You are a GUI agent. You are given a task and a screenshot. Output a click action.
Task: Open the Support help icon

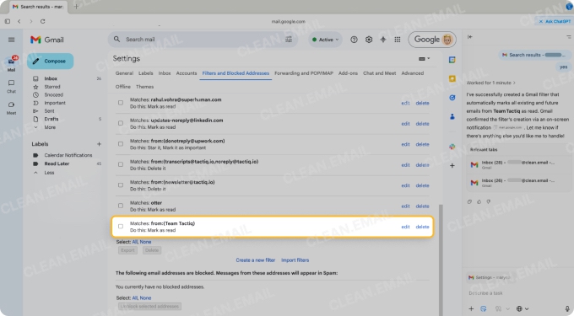pyautogui.click(x=354, y=40)
